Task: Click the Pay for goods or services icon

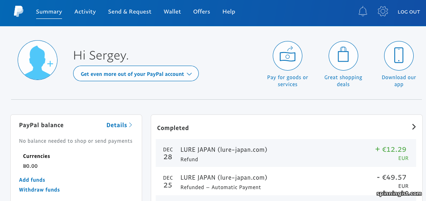Action: click(x=288, y=56)
